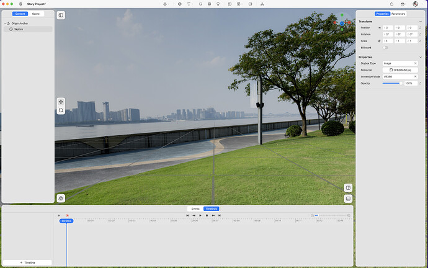The height and width of the screenshot is (268, 428).
Task: Click the Opacity slider
Action: click(391, 83)
